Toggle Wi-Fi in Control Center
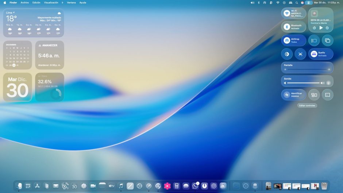343x193 pixels. (287, 13)
